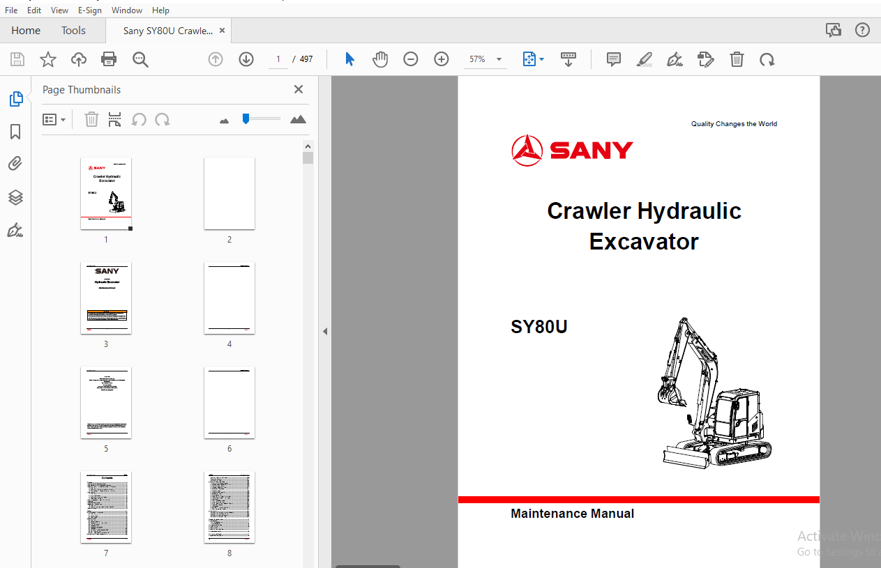The width and height of the screenshot is (881, 568).
Task: Select page 5 thumbnail
Action: tap(106, 403)
